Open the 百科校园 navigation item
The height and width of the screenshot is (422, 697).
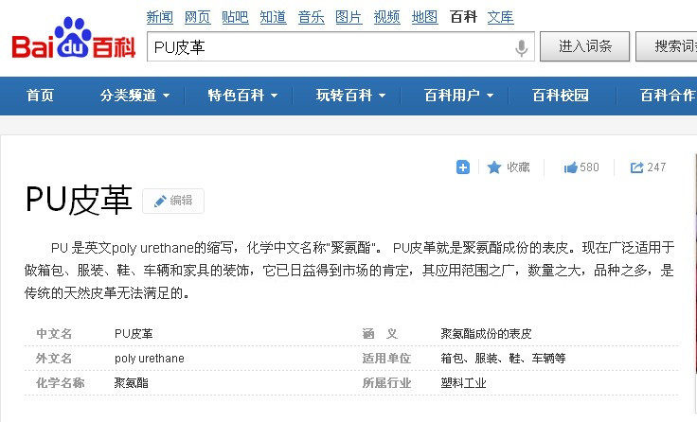point(561,96)
